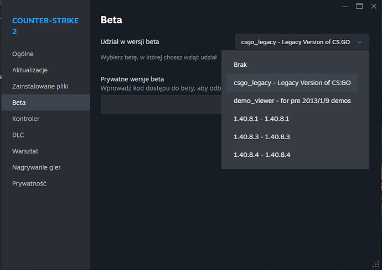Select demo_viewer for pre 2013/1/9 demos
382x270 pixels.
pos(292,101)
